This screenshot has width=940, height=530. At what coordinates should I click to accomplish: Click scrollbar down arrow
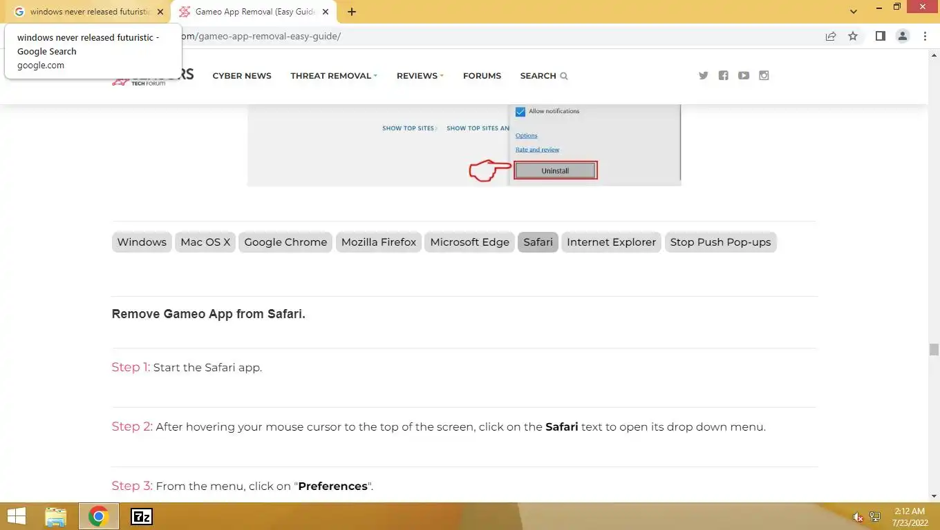point(934,496)
